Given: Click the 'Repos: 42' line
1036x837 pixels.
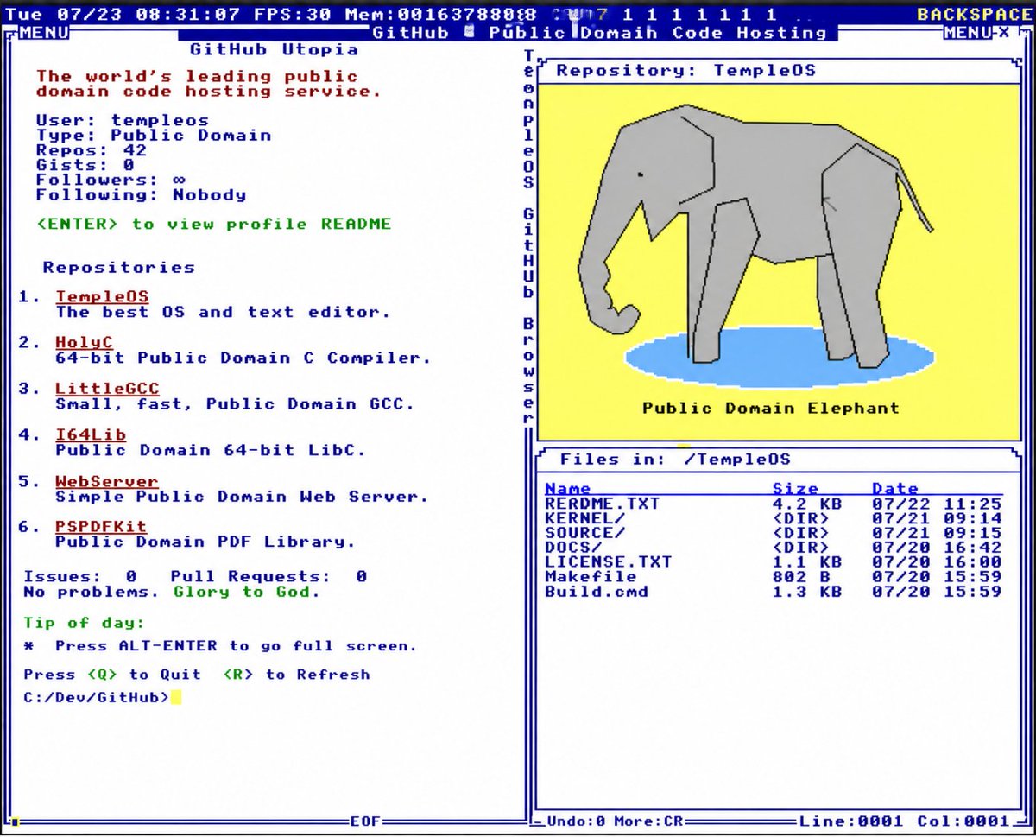Looking at the screenshot, I should pos(92,149).
